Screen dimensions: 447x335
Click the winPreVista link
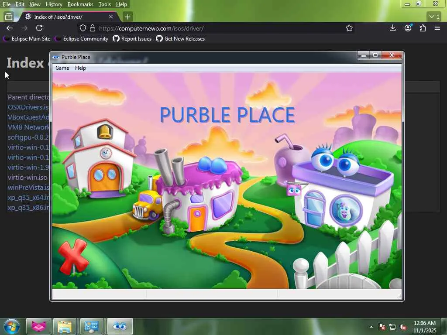[28, 188]
